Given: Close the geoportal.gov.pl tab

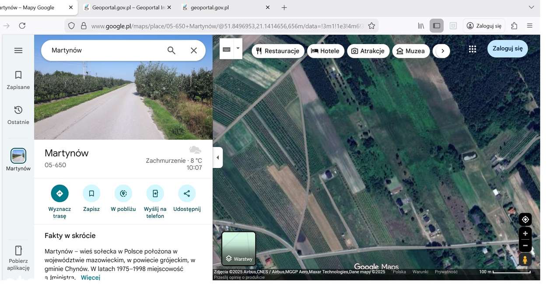Looking at the screenshot, I should pyautogui.click(x=268, y=7).
